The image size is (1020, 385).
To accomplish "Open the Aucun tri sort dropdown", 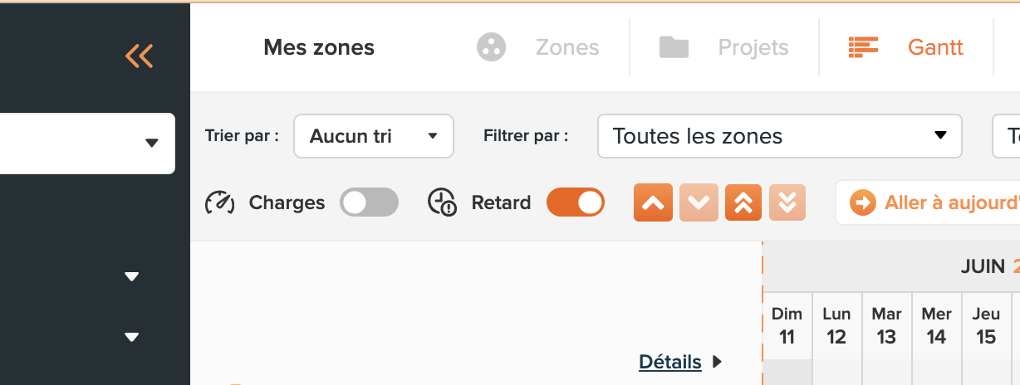I will click(374, 136).
